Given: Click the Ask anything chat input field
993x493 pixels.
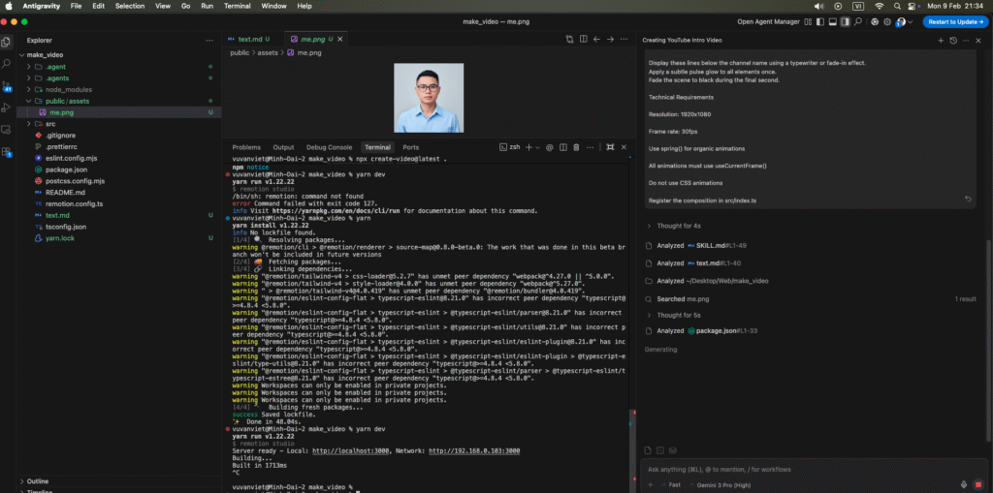Looking at the screenshot, I should tap(795, 469).
